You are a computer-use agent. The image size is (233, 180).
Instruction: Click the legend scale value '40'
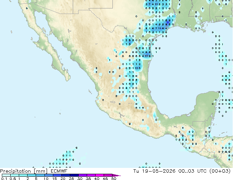coord(97,179)
